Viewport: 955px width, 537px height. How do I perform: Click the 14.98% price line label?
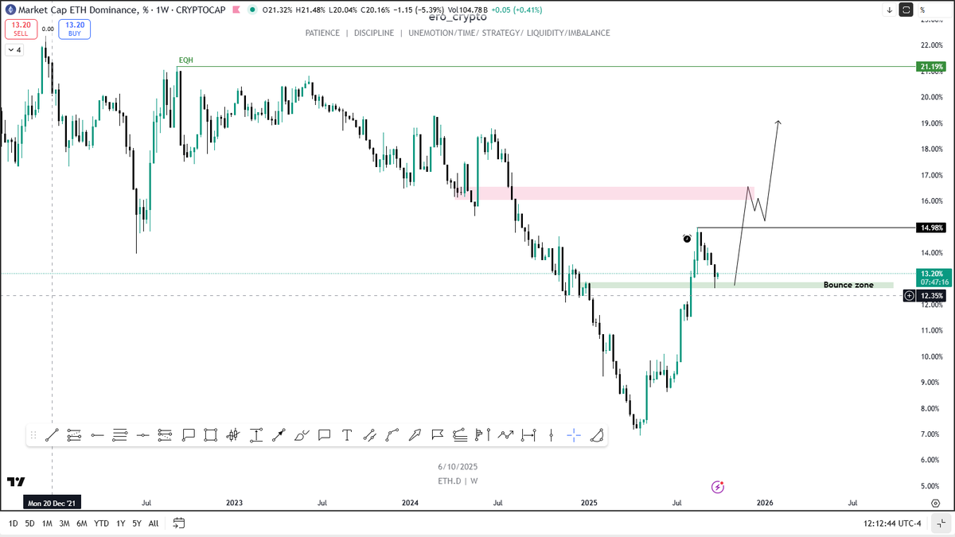click(930, 228)
